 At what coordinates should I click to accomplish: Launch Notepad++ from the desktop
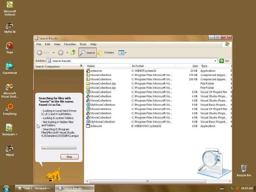[10, 130]
